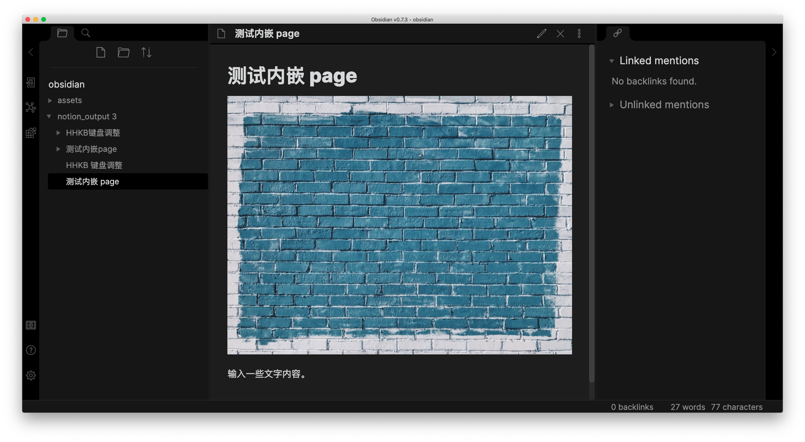
Task: Switch to the search tab
Action: coord(86,33)
